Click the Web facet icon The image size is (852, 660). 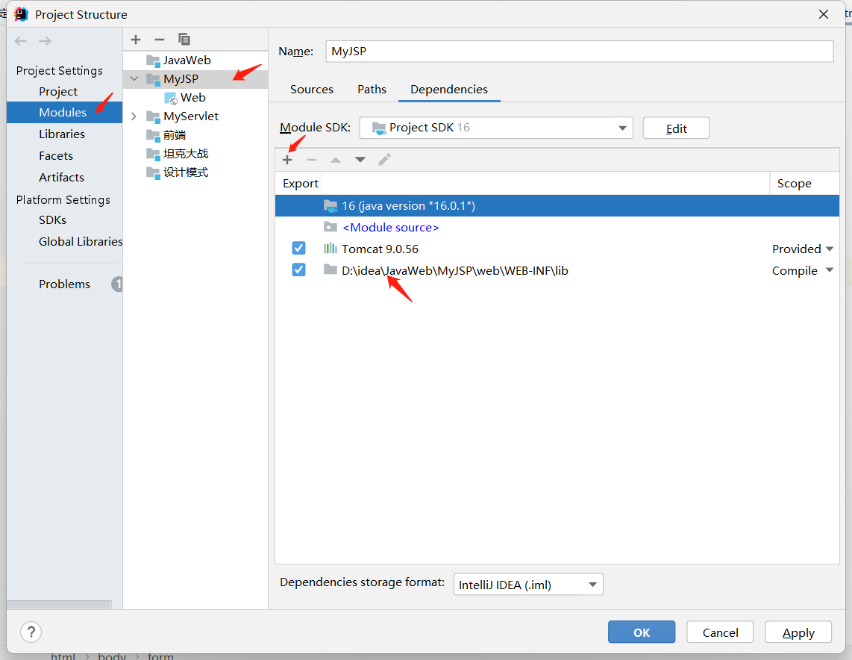[171, 98]
